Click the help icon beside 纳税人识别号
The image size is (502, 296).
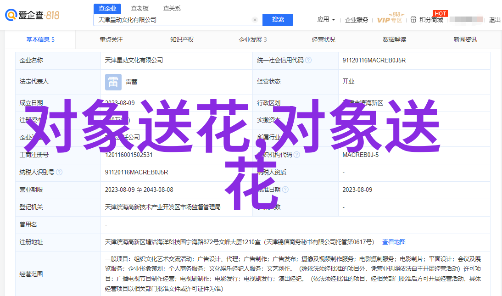59,172
